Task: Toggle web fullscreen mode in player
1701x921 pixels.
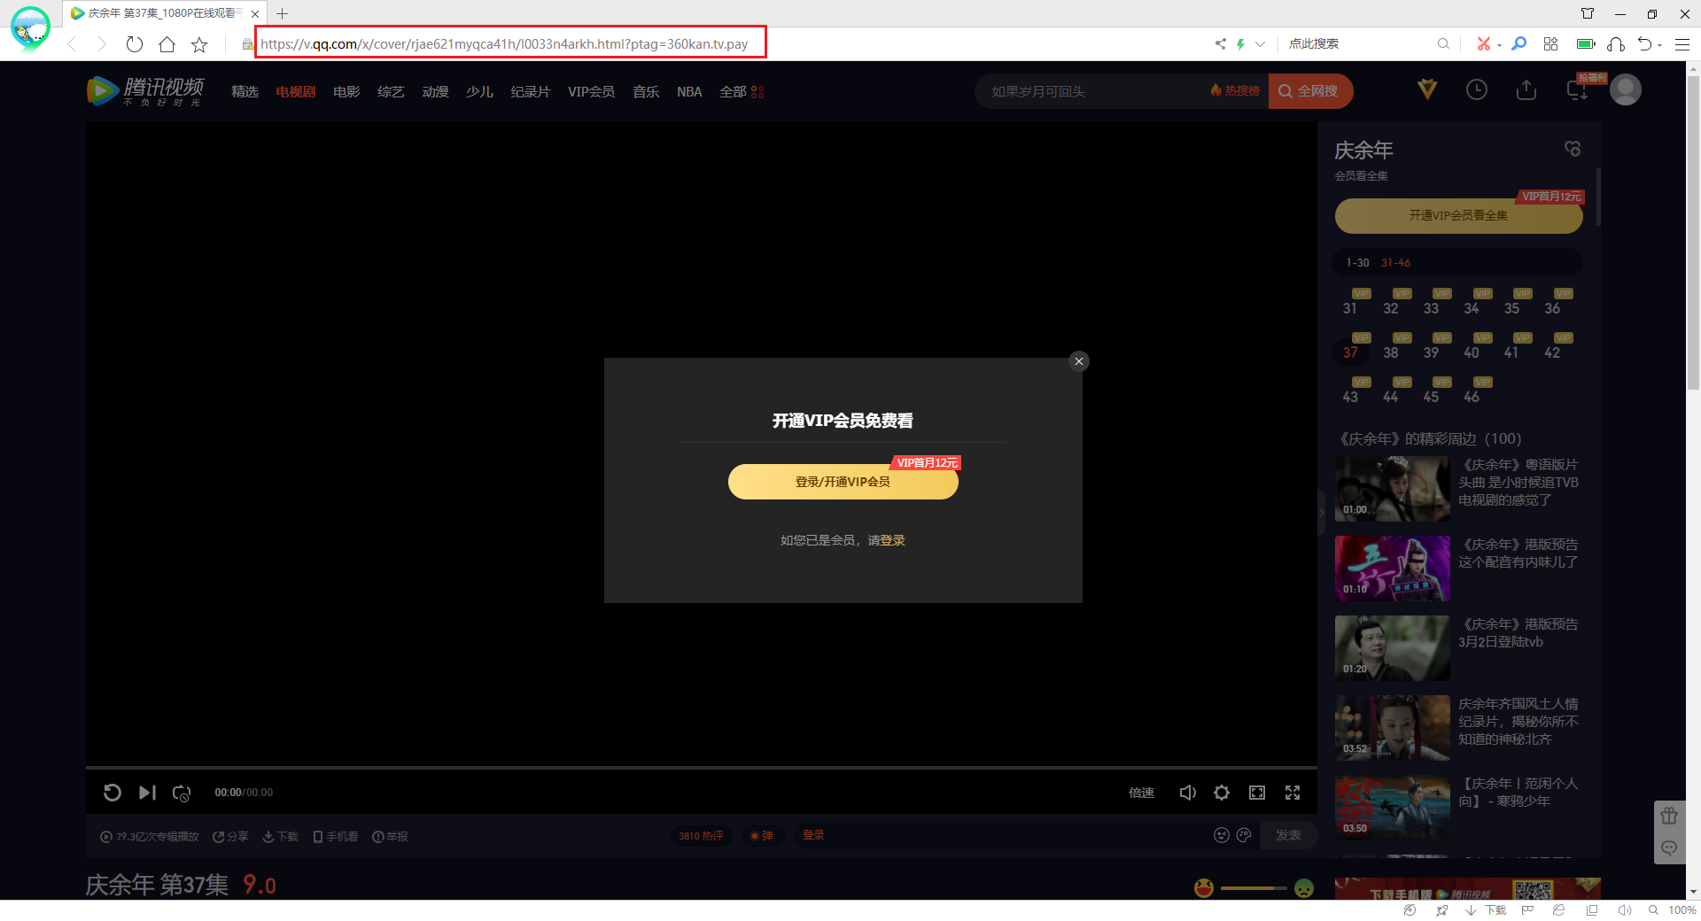Action: click(x=1257, y=793)
